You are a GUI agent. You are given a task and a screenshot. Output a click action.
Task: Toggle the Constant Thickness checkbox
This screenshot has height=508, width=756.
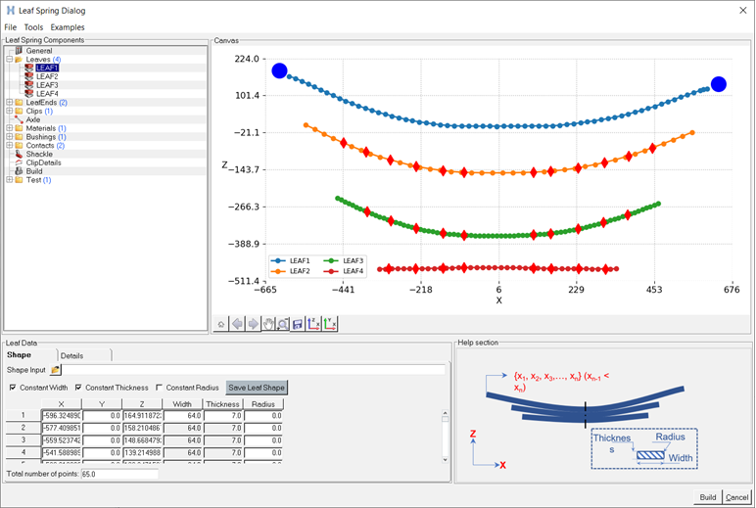coord(79,388)
